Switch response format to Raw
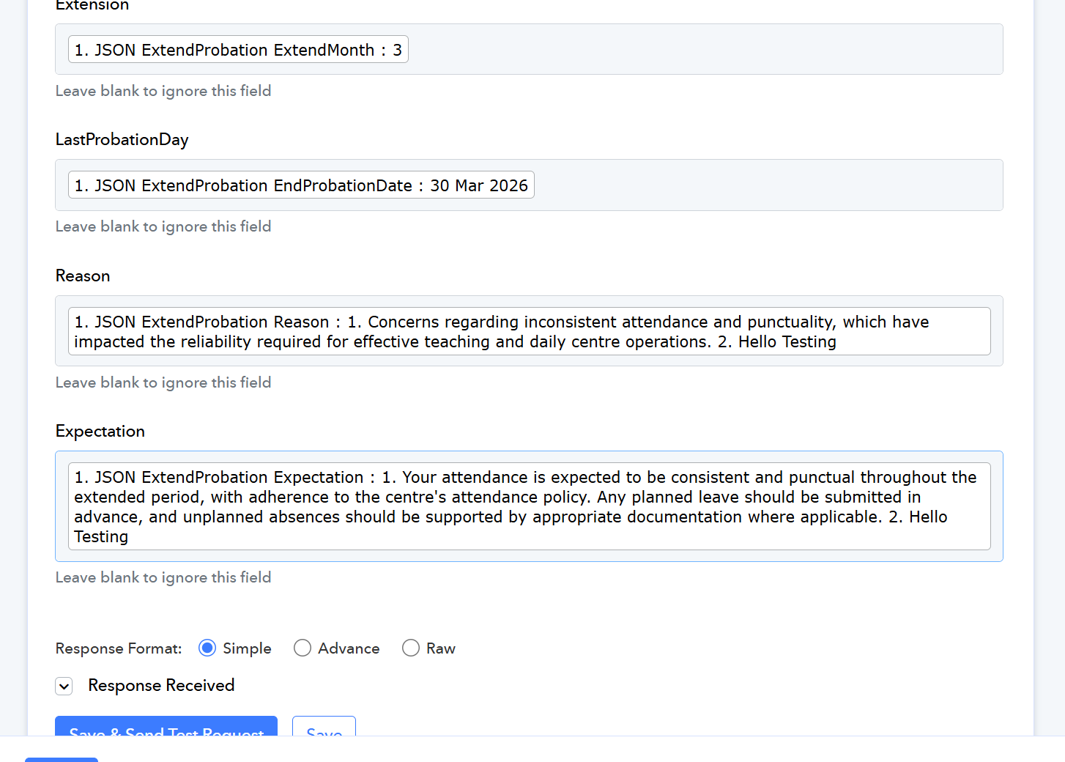The image size is (1065, 762). point(411,648)
